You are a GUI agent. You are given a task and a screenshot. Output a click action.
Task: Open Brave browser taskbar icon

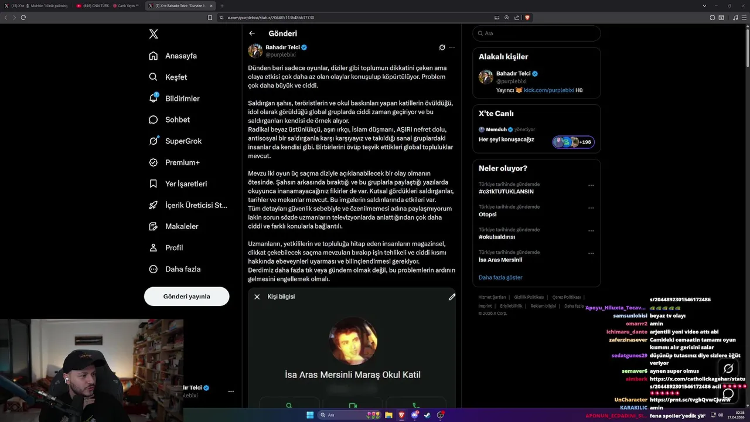coord(401,415)
